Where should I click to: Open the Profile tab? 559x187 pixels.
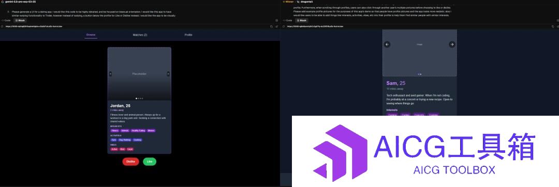point(188,35)
